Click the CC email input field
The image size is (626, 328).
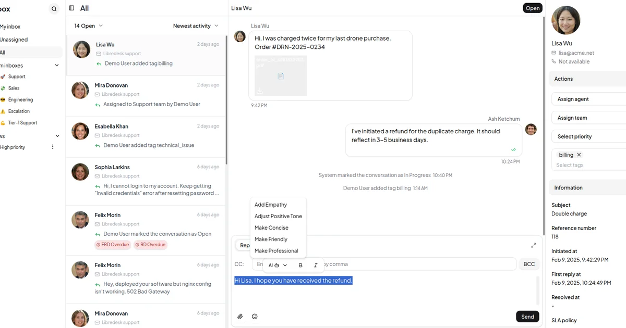[x=384, y=264]
